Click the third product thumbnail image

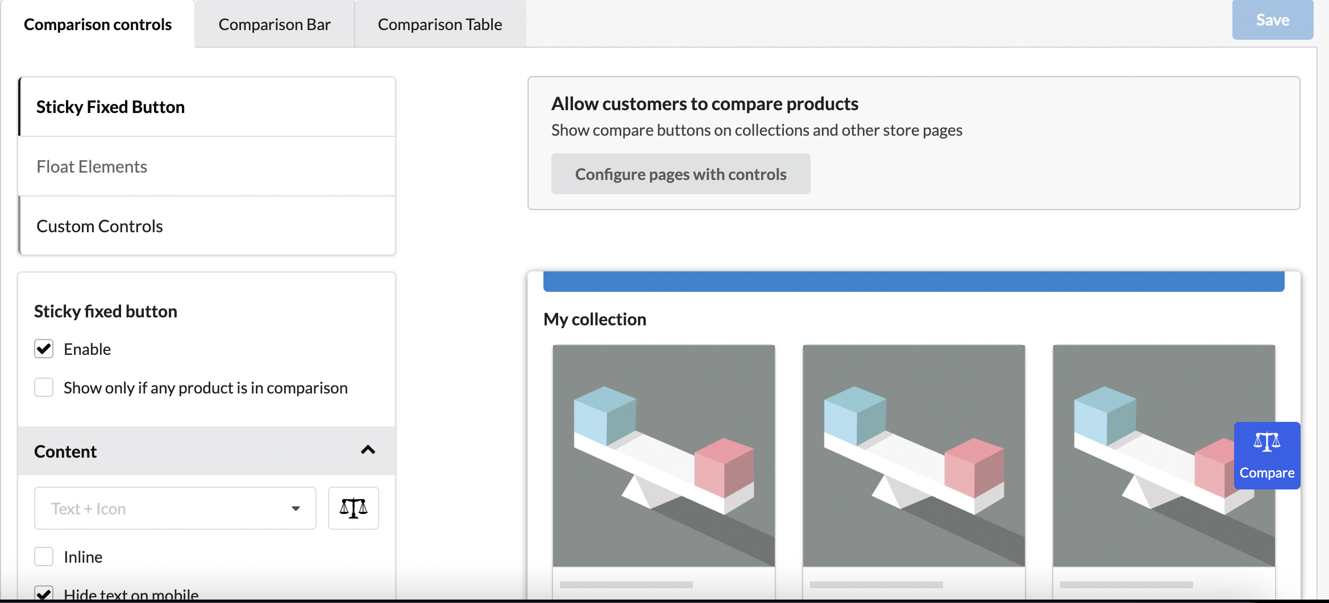point(1143,455)
